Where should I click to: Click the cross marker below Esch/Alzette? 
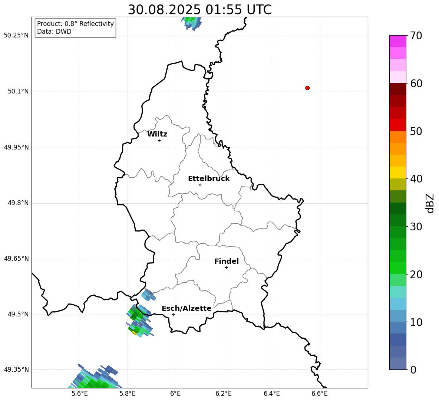[x=173, y=315]
